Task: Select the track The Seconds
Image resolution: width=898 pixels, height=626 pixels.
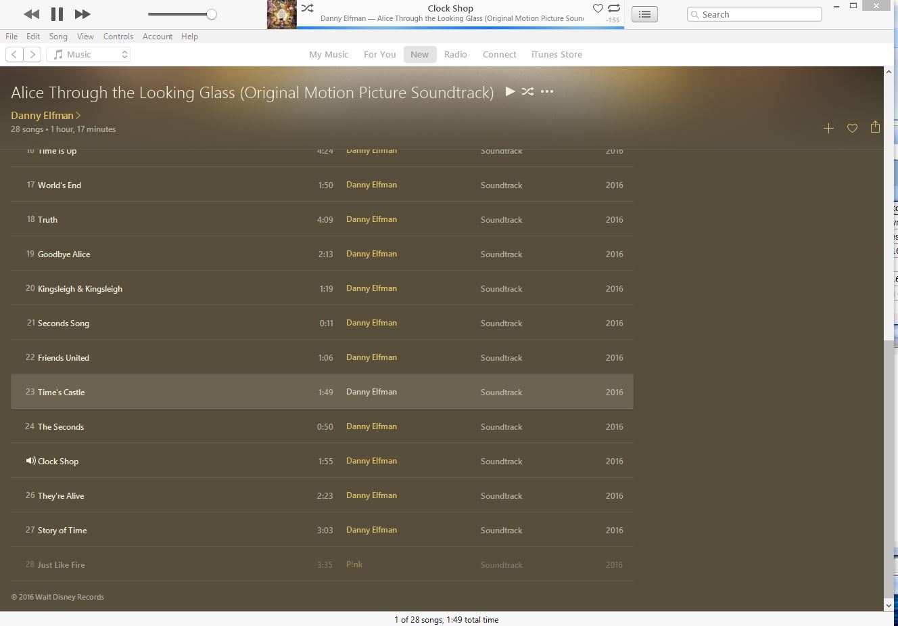Action: pyautogui.click(x=322, y=426)
